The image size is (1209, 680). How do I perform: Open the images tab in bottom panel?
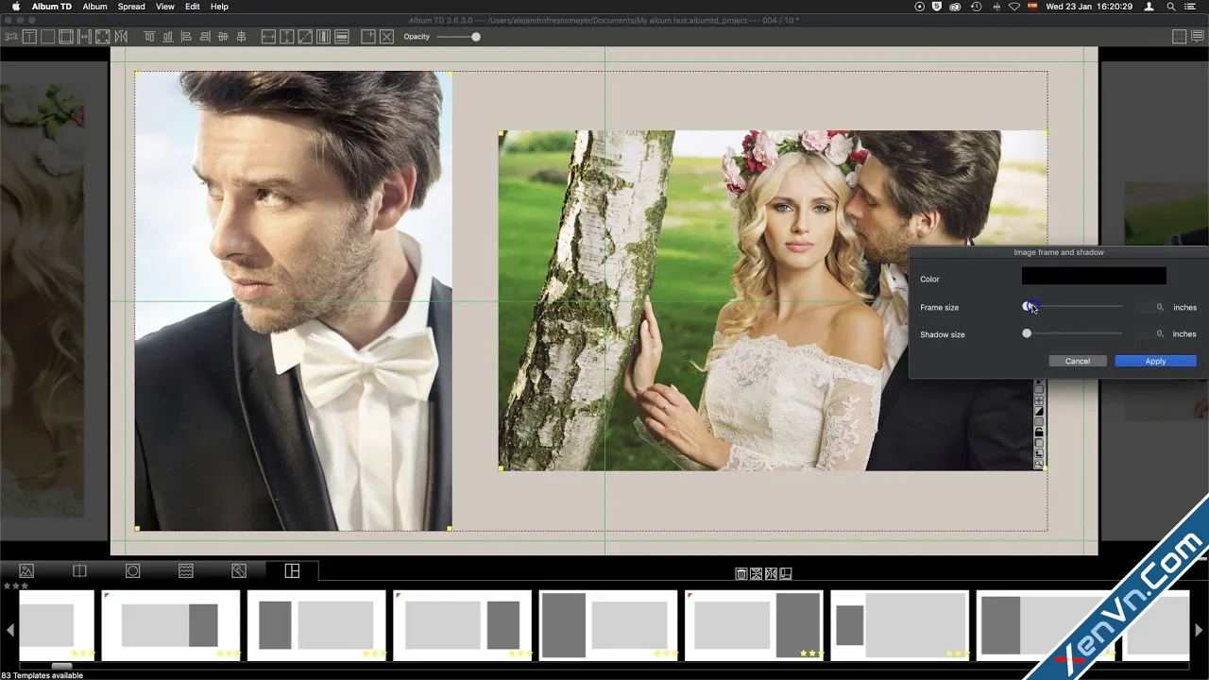(26, 570)
